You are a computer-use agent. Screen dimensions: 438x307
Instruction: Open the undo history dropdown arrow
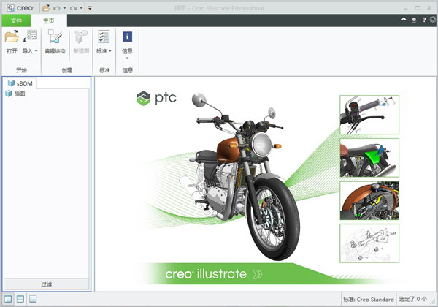64,8
